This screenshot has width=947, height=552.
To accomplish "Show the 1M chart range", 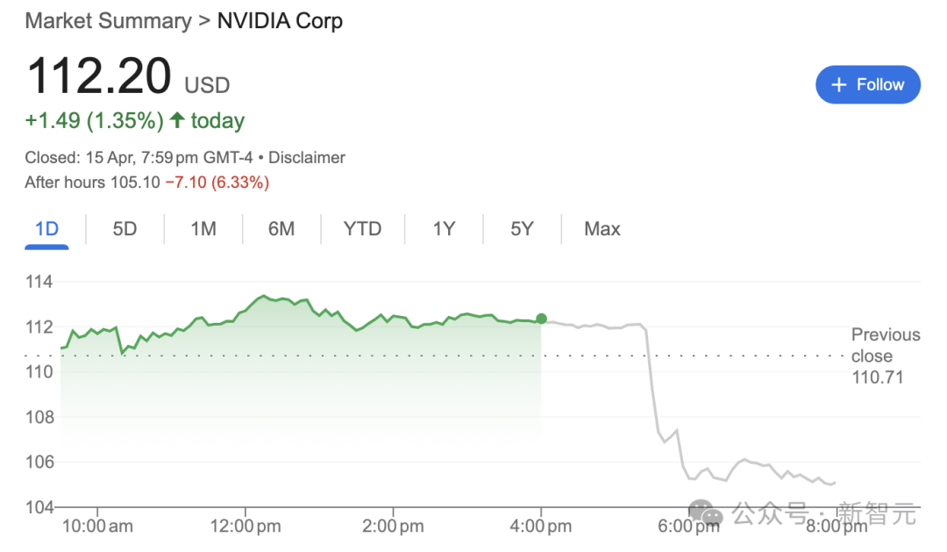I will click(x=203, y=229).
